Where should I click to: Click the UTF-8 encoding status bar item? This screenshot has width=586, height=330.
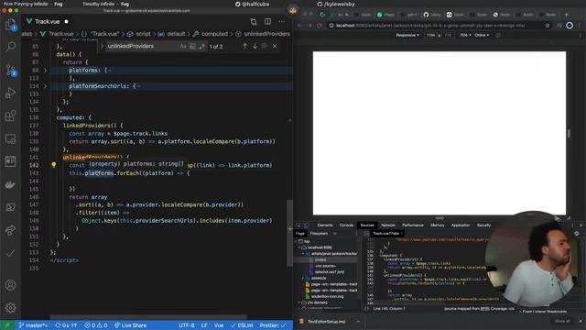pyautogui.click(x=187, y=325)
